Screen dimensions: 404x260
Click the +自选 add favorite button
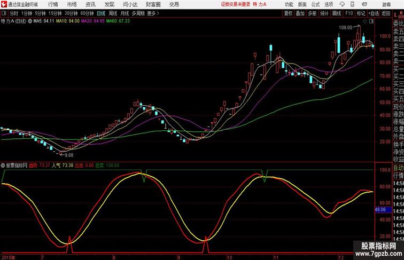point(374,13)
